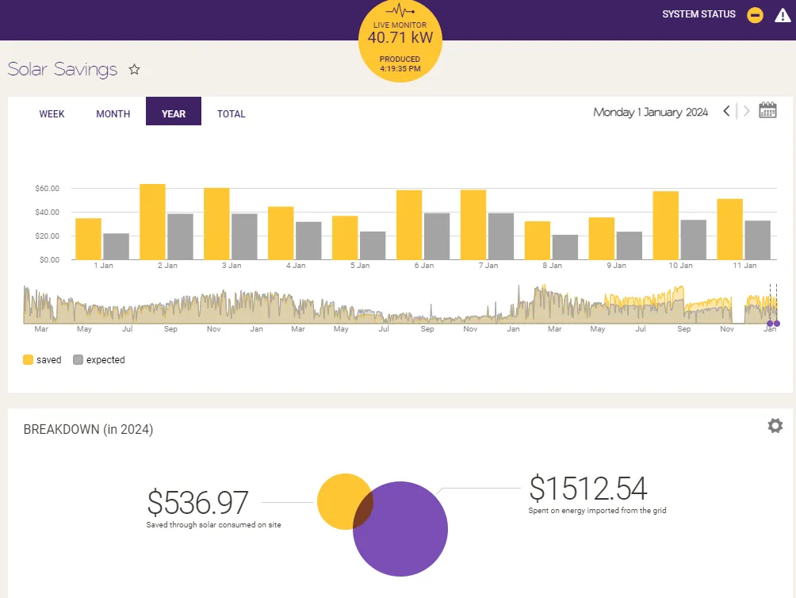
Task: Toggle the saved series in legend
Action: [42, 360]
